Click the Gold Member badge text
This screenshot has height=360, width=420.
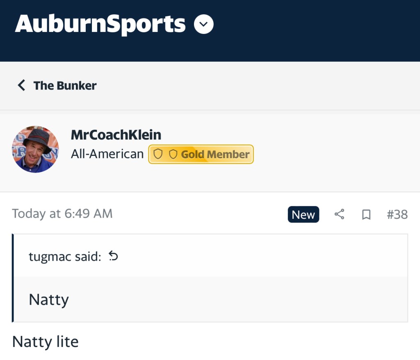[215, 154]
